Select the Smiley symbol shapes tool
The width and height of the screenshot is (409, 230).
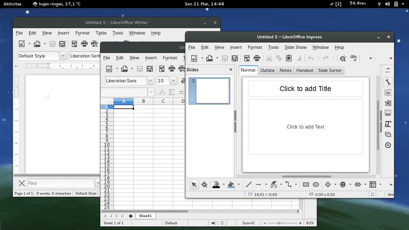pos(343,184)
